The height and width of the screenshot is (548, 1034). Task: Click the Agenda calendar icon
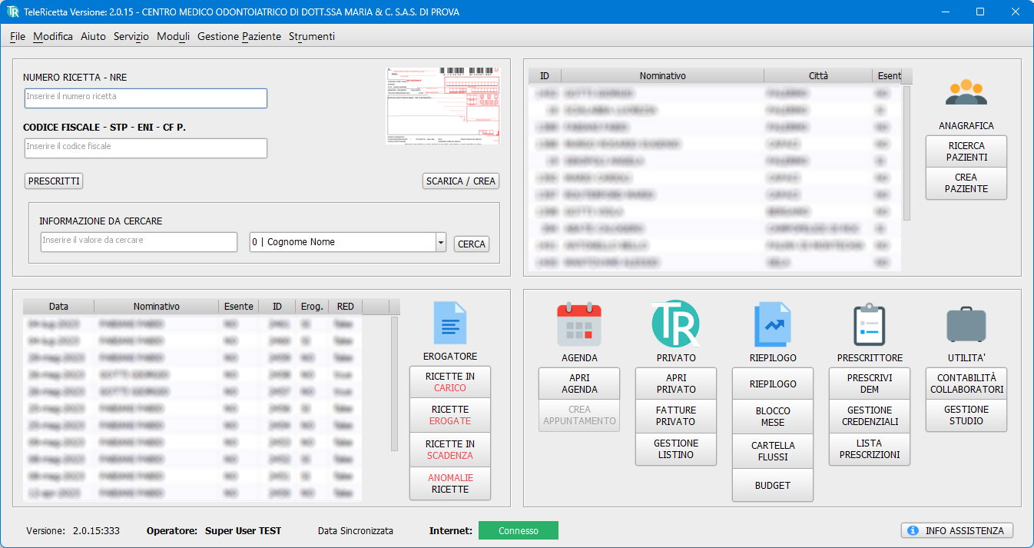578,324
